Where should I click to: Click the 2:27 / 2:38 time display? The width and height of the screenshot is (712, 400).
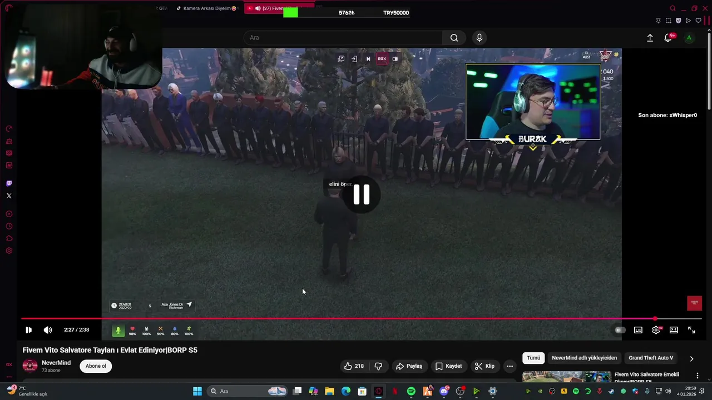(76, 330)
